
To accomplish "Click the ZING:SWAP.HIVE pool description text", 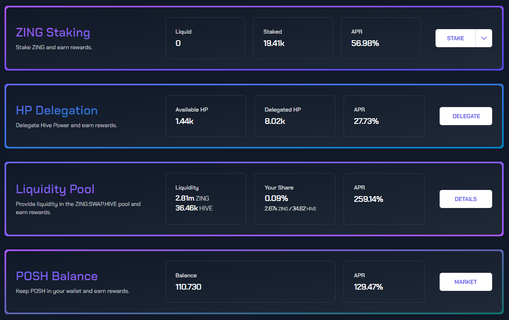I will [78, 208].
